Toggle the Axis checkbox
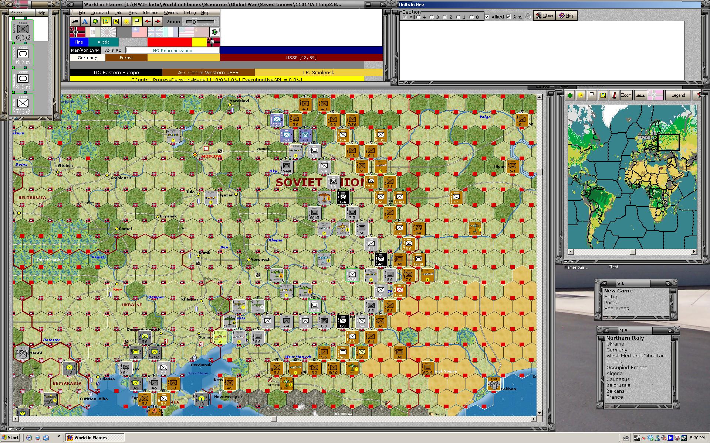Image resolution: width=710 pixels, height=443 pixels. pos(508,17)
